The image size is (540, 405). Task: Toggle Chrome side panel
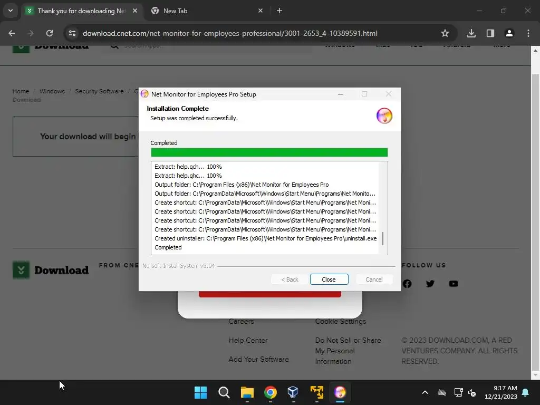[490, 33]
